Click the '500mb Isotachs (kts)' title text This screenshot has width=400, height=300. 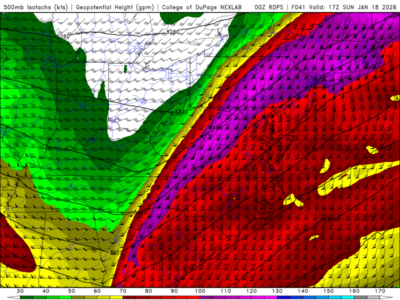click(35, 7)
